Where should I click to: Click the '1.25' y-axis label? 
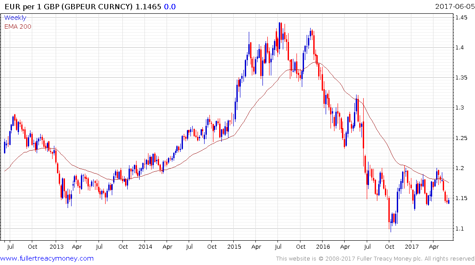click(x=461, y=138)
